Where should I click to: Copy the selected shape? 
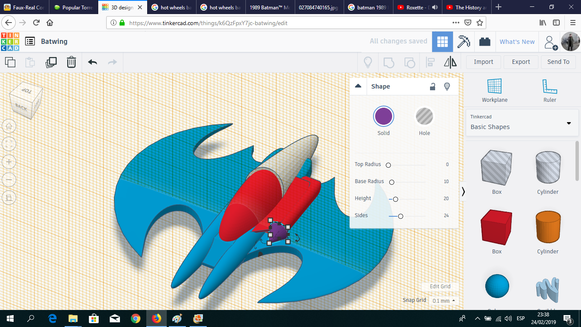10,62
